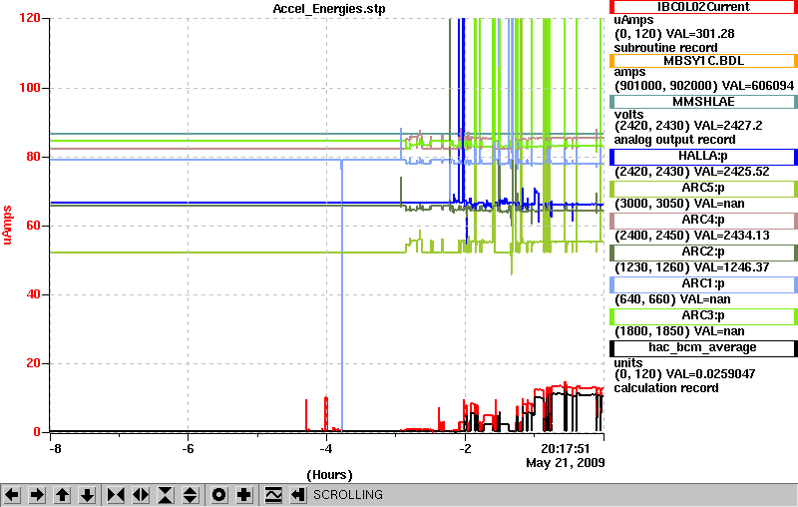798x507 pixels.
Task: Select the ARC2:p curve legend
Action: [703, 253]
